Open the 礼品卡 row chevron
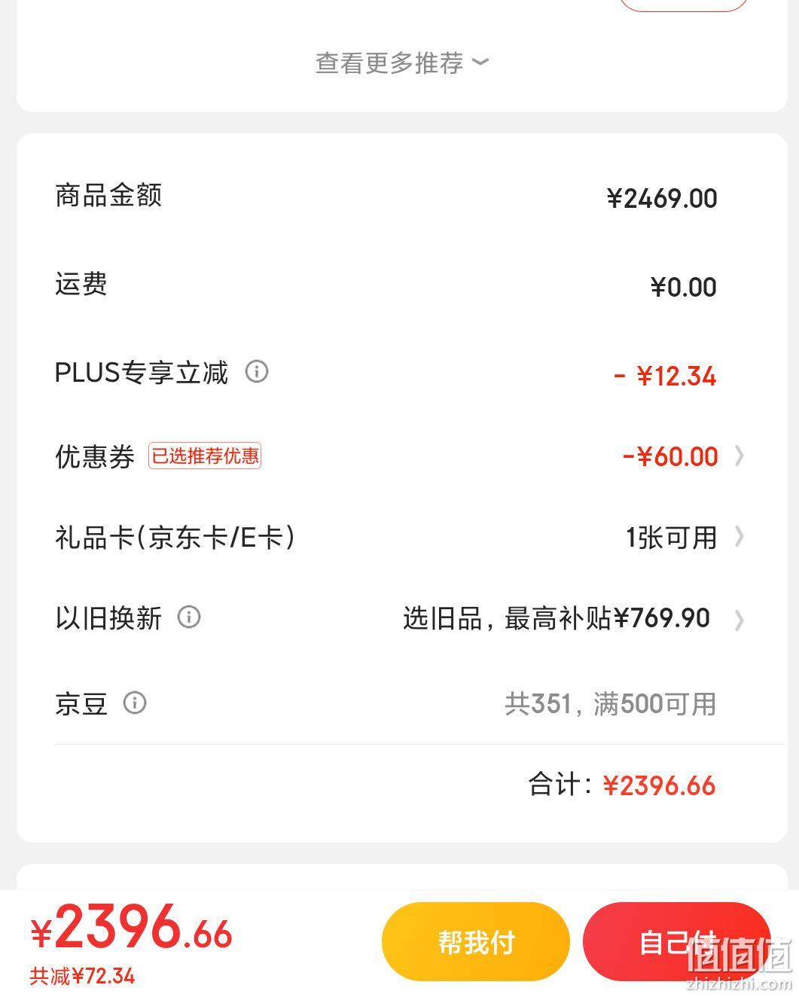 [x=740, y=537]
